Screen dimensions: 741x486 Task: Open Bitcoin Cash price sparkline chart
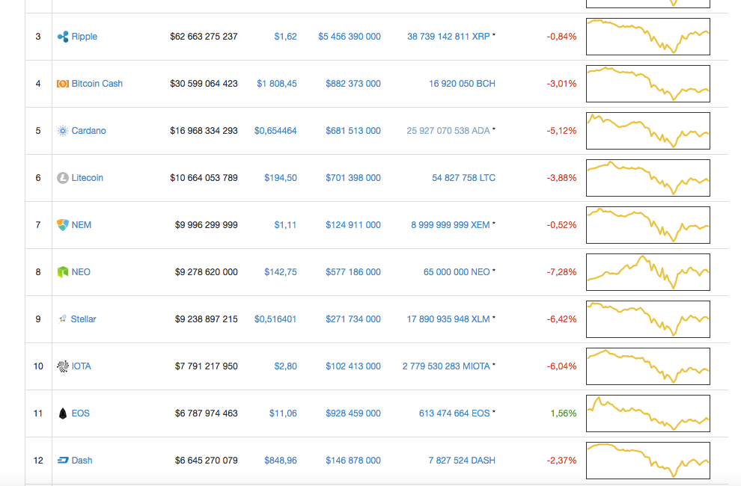click(x=648, y=84)
